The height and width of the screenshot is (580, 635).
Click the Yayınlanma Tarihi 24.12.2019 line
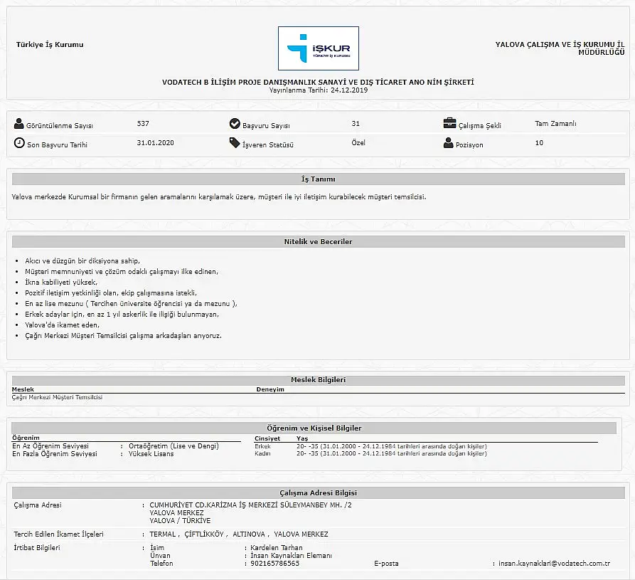click(x=319, y=90)
